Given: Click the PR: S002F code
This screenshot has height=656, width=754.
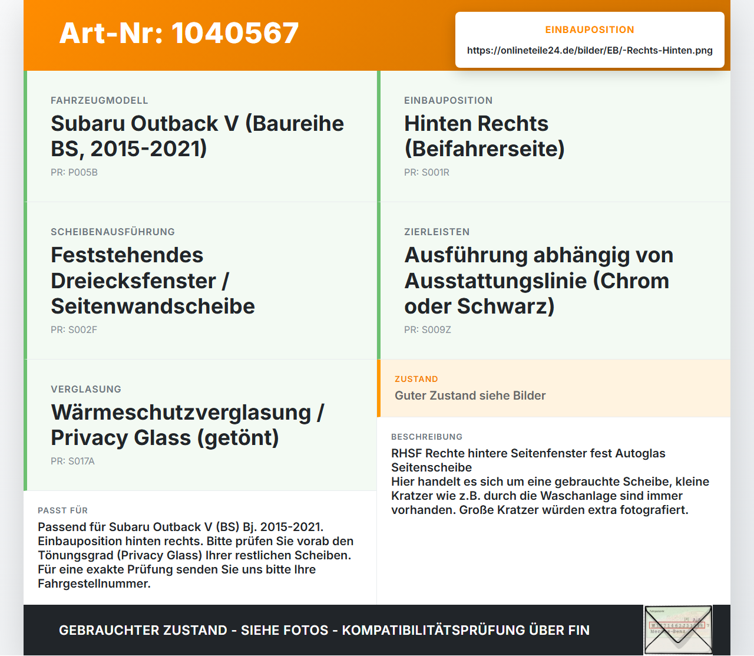Looking at the screenshot, I should [x=74, y=329].
